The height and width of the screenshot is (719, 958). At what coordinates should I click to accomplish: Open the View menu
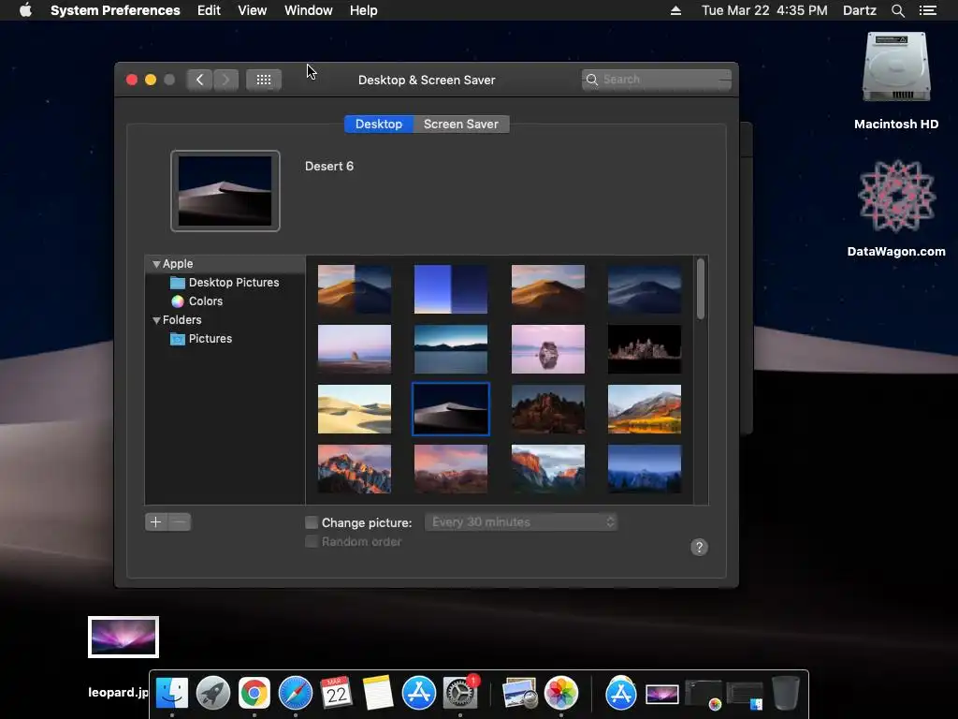[x=253, y=10]
